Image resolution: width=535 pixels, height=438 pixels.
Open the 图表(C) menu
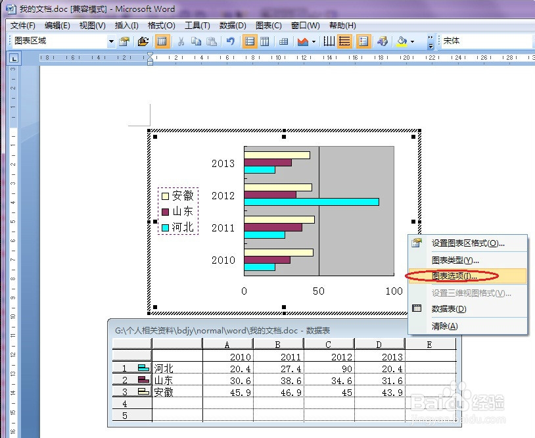coord(269,26)
